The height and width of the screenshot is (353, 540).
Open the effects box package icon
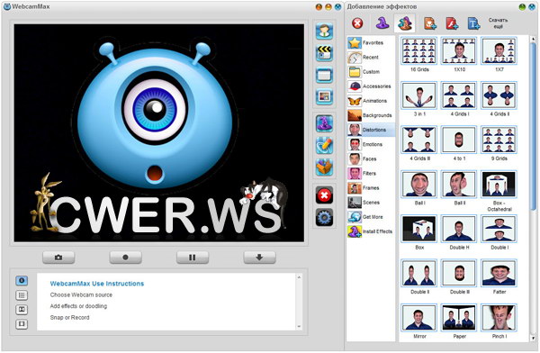click(324, 167)
